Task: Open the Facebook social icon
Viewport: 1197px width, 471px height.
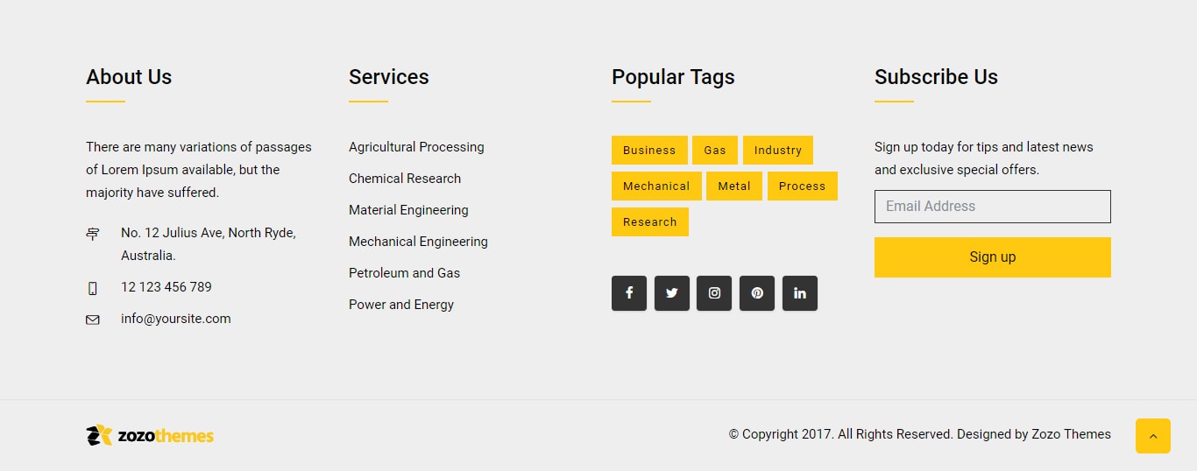Action: pos(629,293)
